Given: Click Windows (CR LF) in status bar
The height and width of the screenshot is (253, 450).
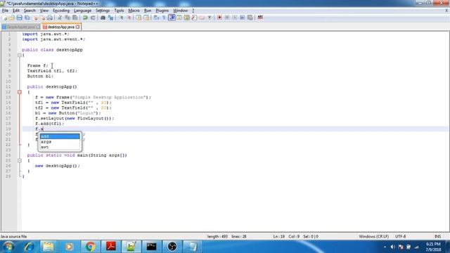Looking at the screenshot, I should [x=373, y=237].
